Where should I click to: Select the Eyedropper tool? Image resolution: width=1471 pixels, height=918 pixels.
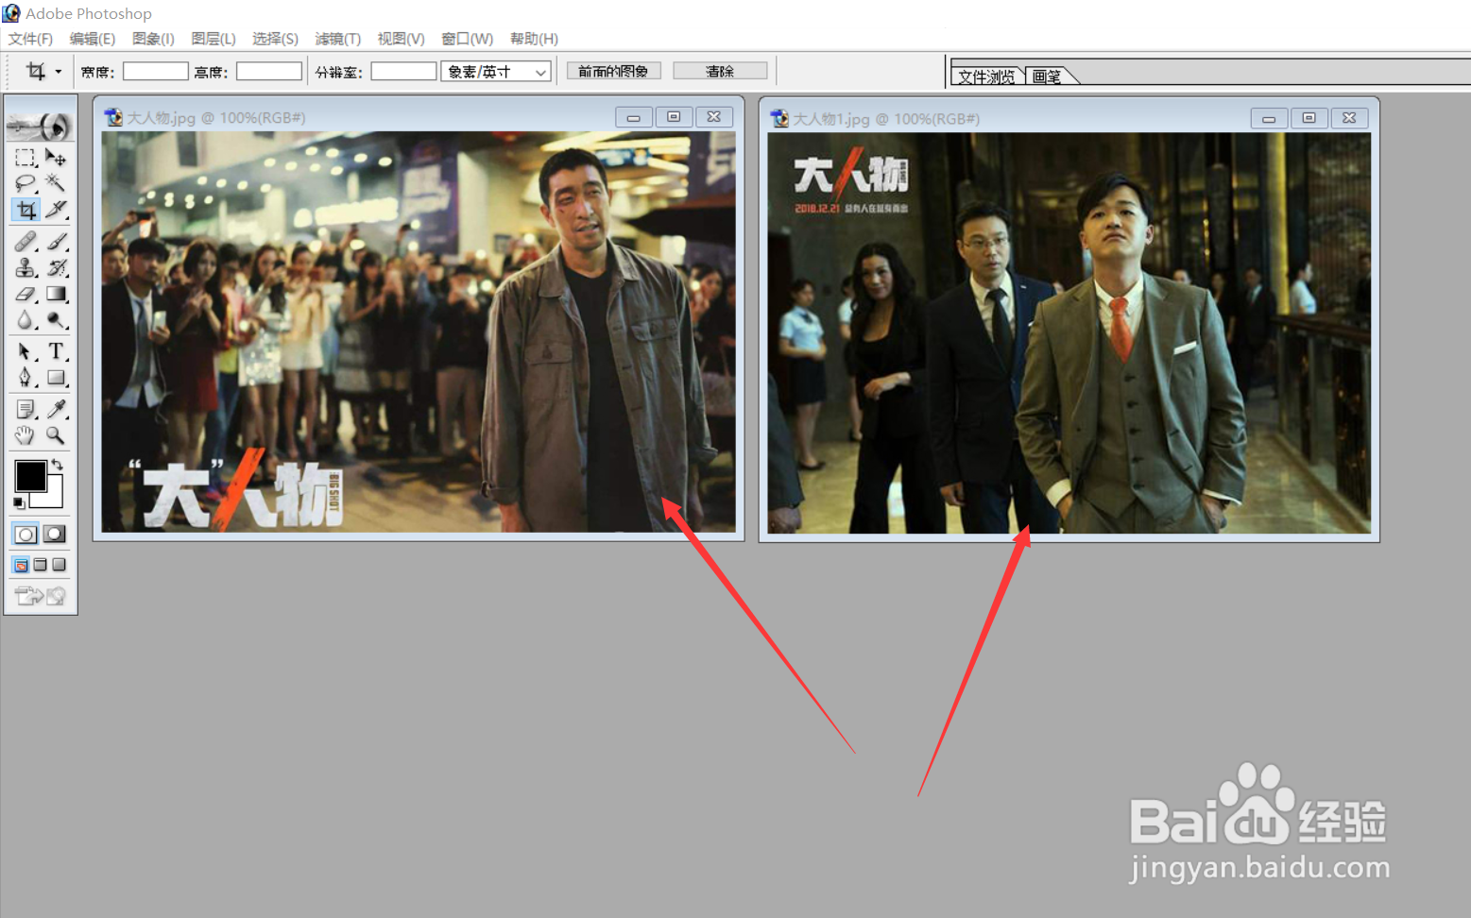pos(56,409)
